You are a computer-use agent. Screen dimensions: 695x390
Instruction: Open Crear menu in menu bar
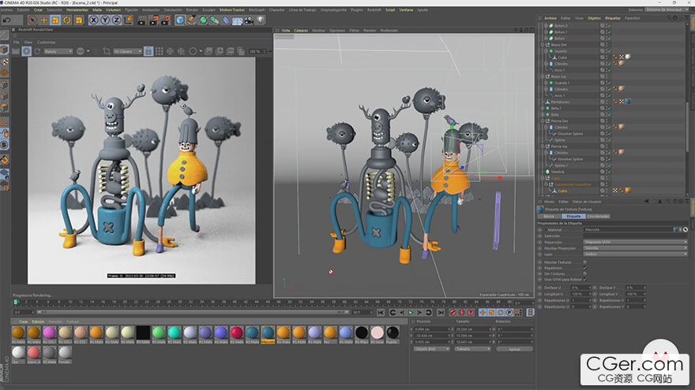[38, 9]
